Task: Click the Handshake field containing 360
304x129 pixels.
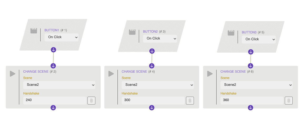Action: 252,100
